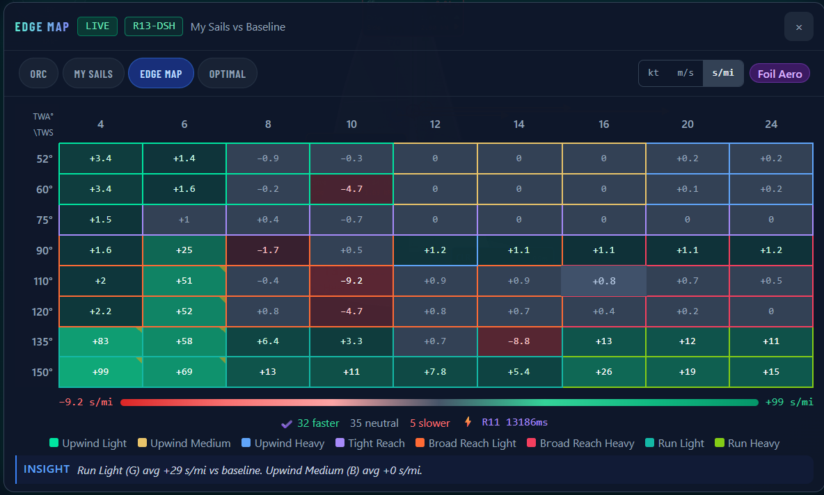Click the Run Heavy legend swatch

[x=720, y=442]
